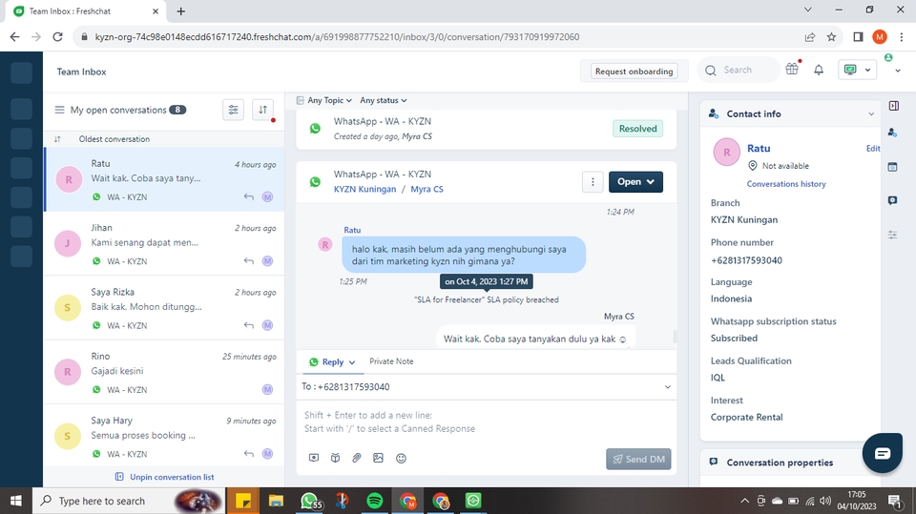Click the Windows taskbar search box

pos(129,501)
